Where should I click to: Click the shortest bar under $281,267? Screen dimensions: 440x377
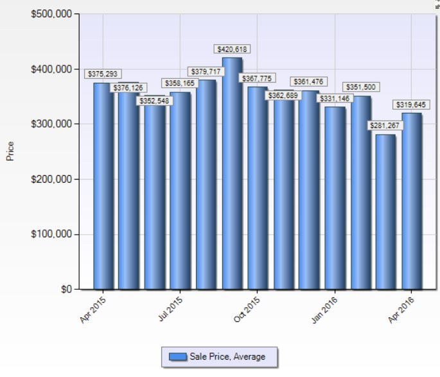coord(385,212)
